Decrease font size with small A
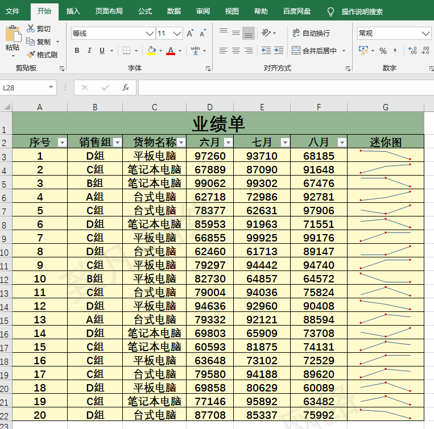 click(x=203, y=34)
